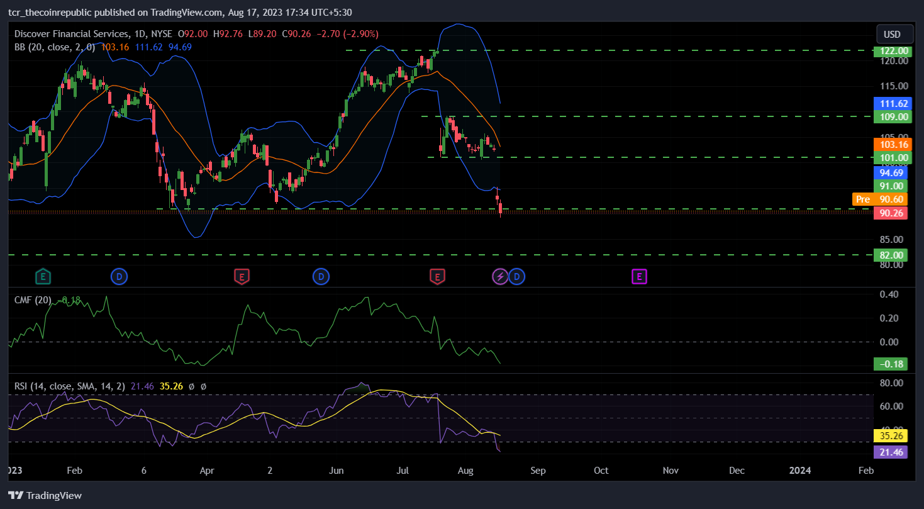Click the L89.20 low value

[x=264, y=34]
